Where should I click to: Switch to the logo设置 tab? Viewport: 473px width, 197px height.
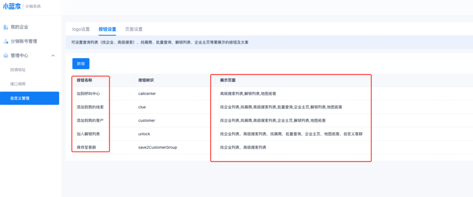pyautogui.click(x=81, y=29)
